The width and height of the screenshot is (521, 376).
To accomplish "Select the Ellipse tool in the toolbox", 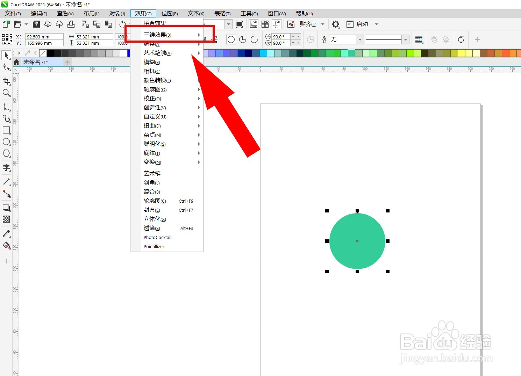I will click(x=6, y=142).
